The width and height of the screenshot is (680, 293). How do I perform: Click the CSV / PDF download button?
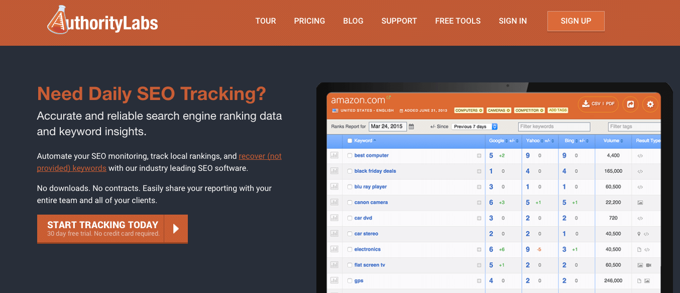[598, 104]
